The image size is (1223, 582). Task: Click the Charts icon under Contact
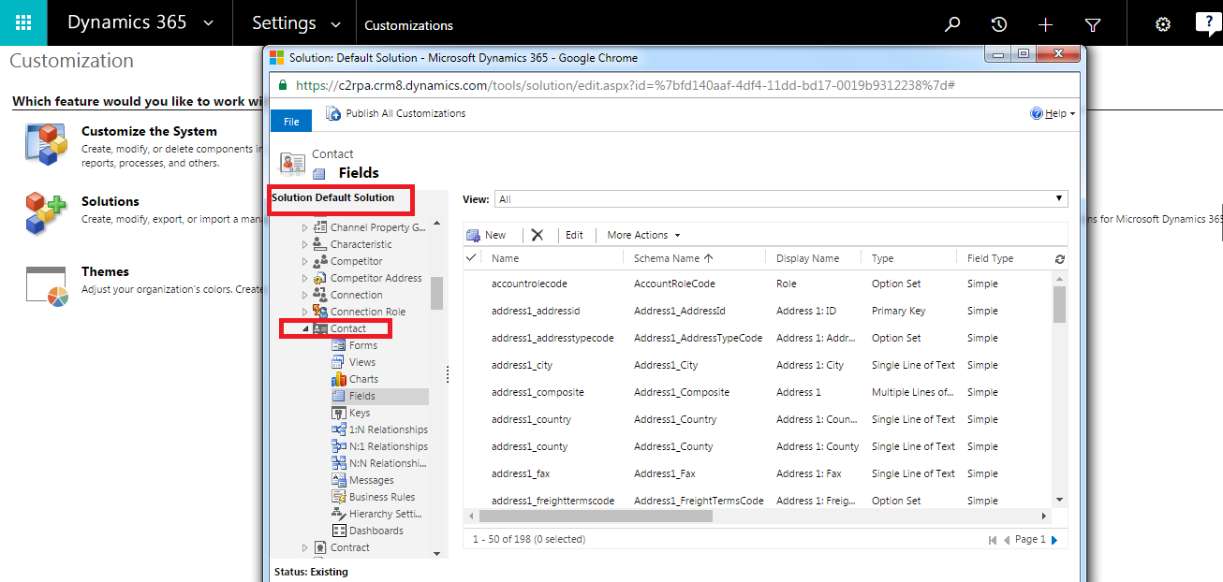(339, 379)
